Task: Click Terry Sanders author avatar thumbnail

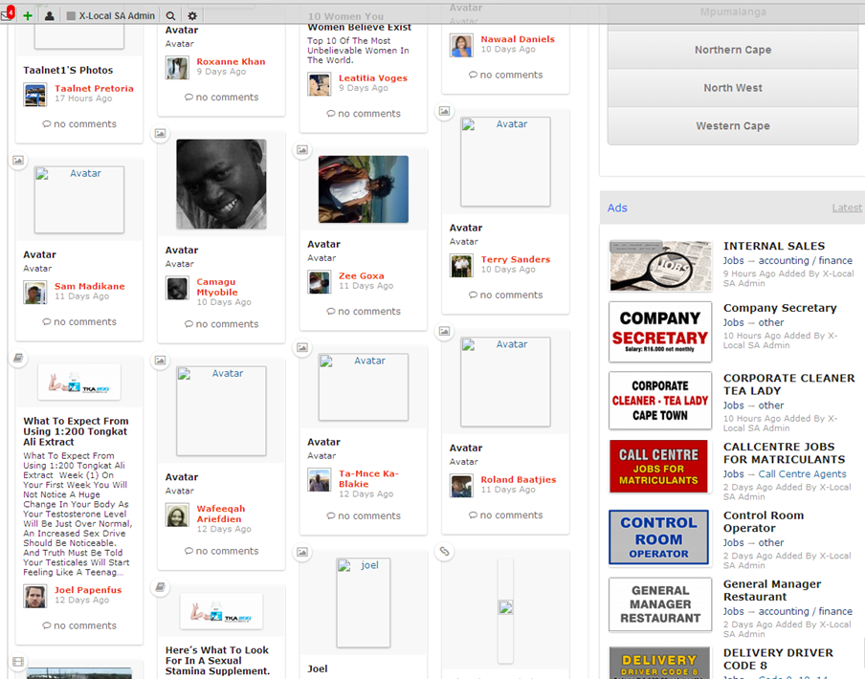Action: click(461, 266)
